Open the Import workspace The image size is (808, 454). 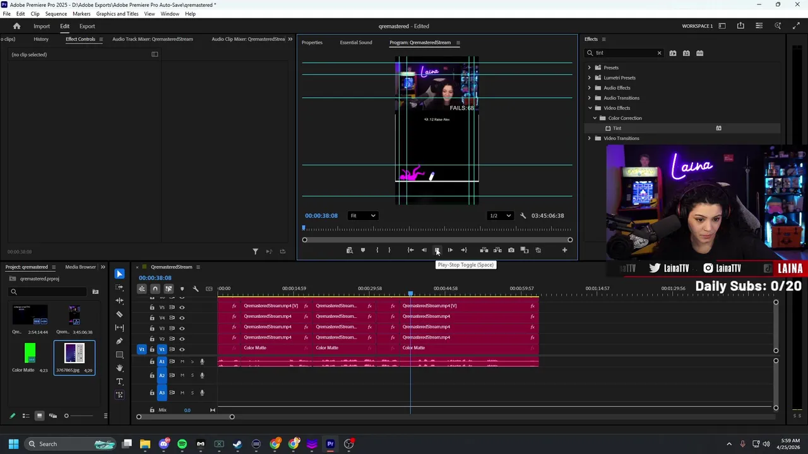42,26
